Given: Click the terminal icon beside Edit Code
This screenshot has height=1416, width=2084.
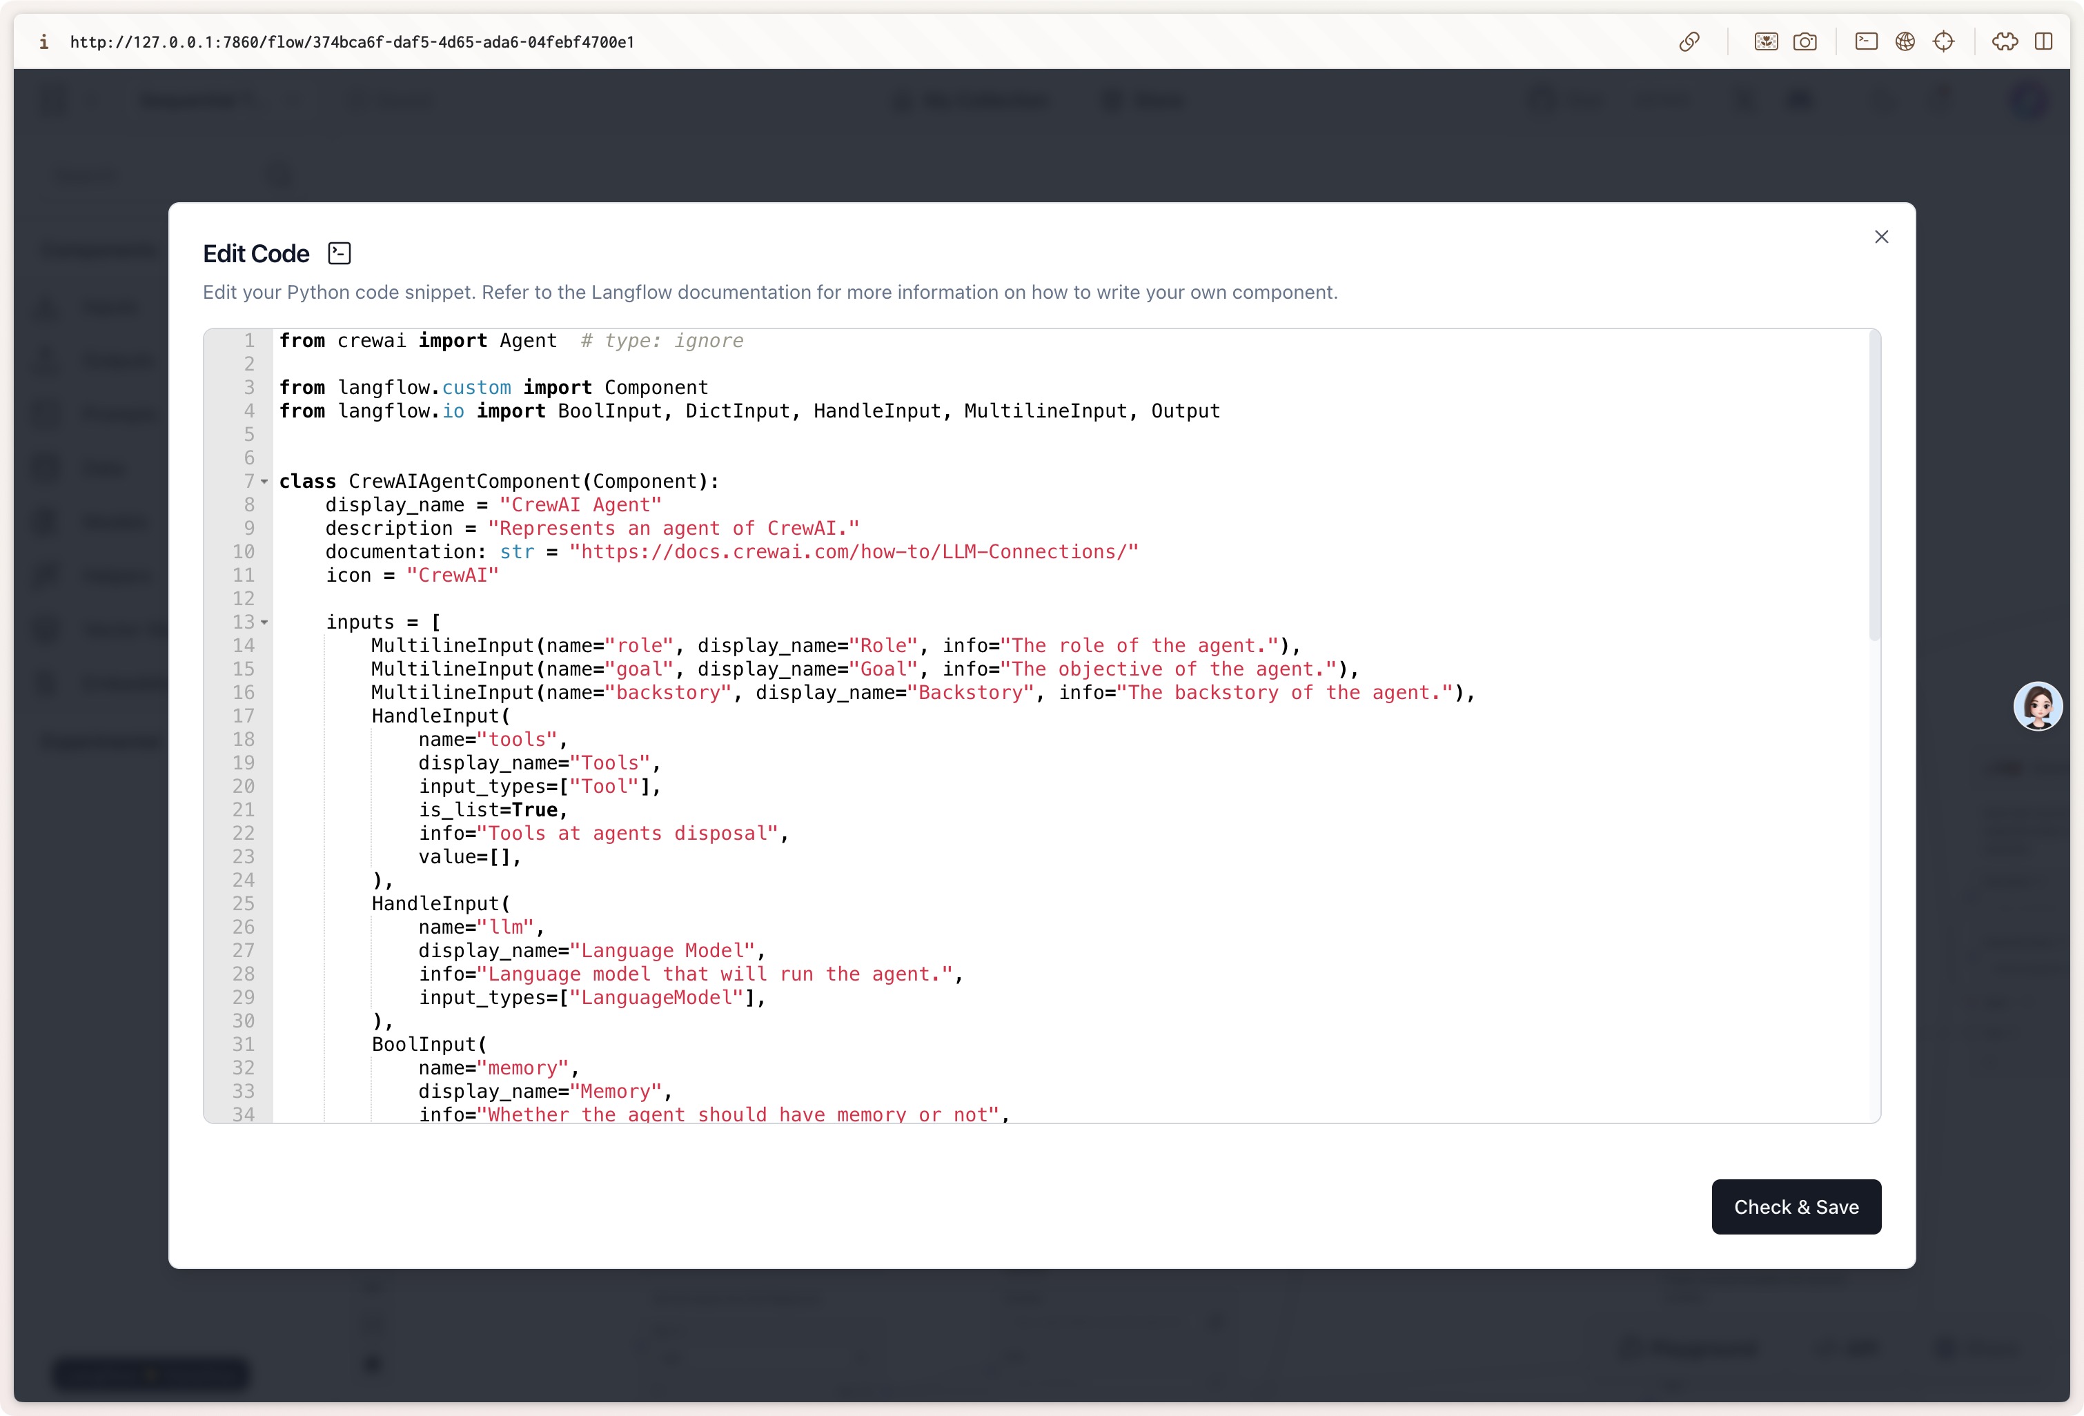Looking at the screenshot, I should coord(339,254).
